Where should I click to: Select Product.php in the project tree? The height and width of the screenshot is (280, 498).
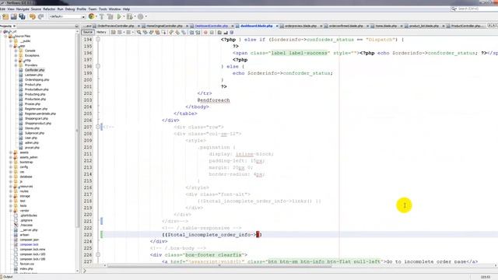33,85
